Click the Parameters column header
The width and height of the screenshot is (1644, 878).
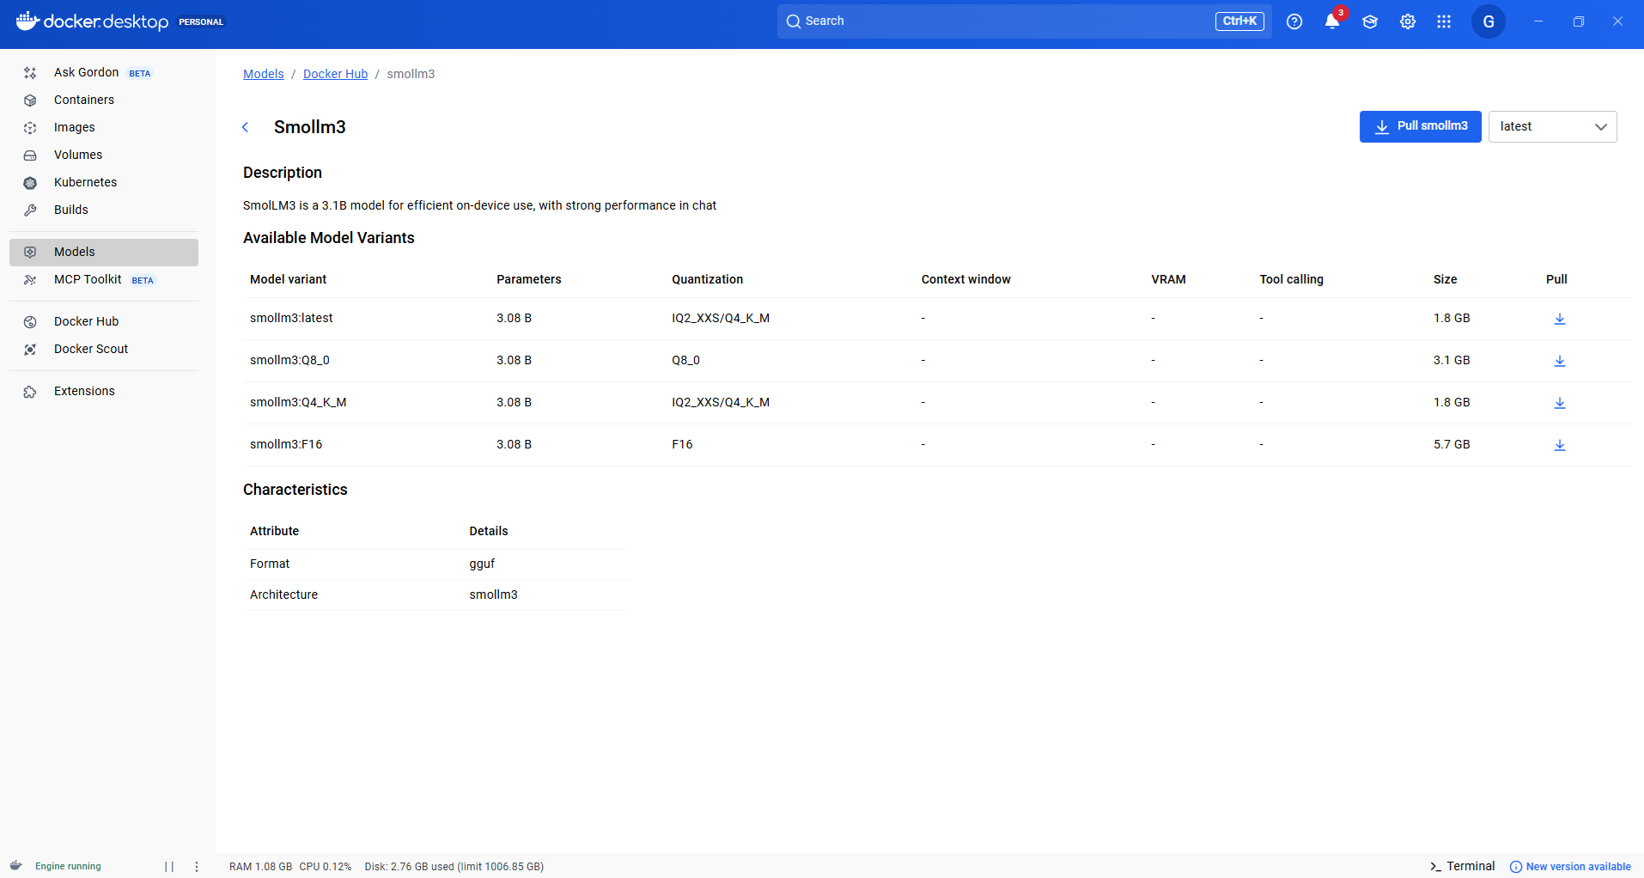click(529, 279)
